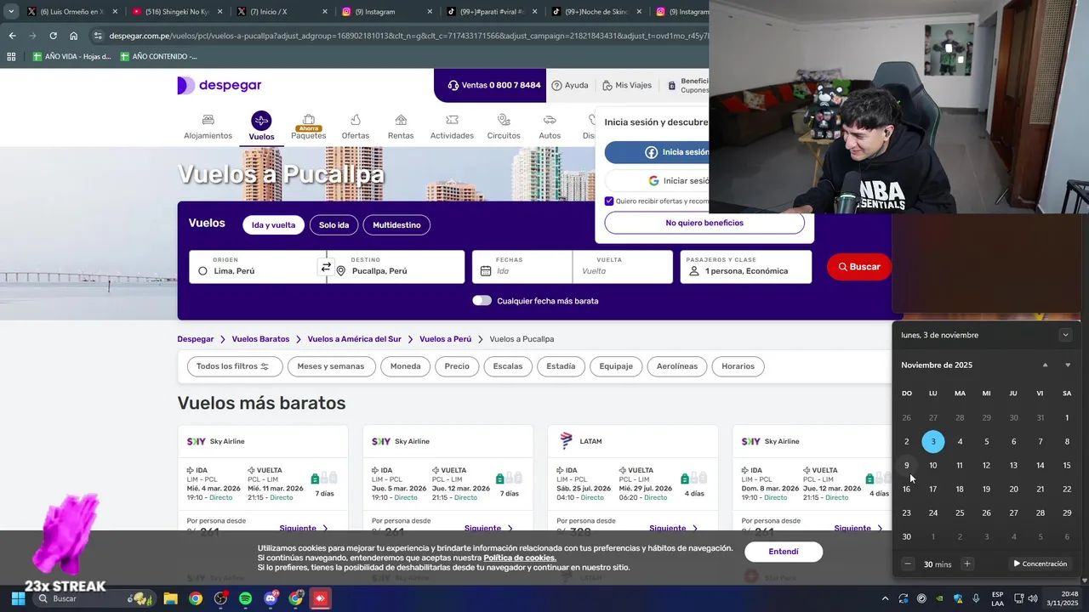Viewport: 1089px width, 612px height.
Task: Go to previous month in the calendar
Action: (x=1045, y=365)
